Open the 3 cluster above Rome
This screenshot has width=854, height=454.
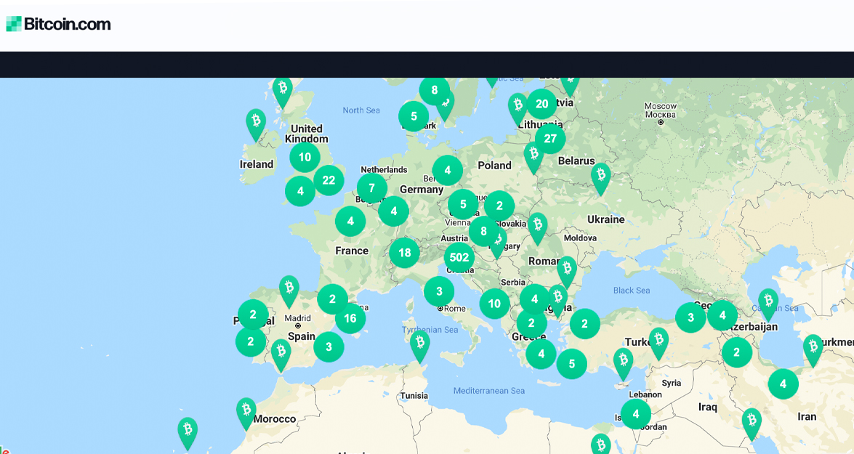pyautogui.click(x=439, y=291)
